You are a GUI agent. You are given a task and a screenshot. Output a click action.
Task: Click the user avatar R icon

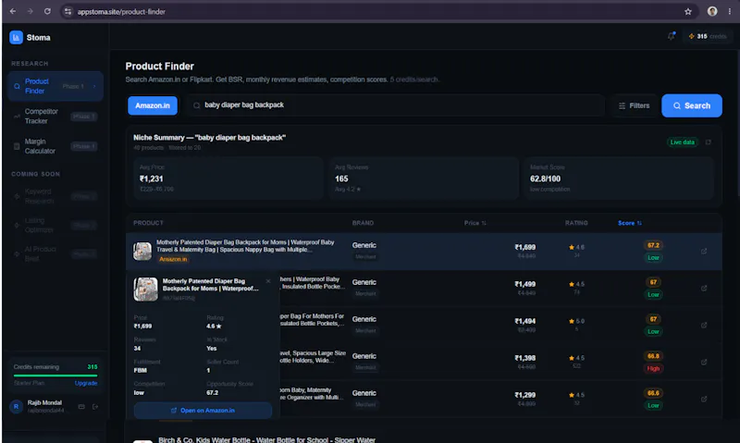17,406
